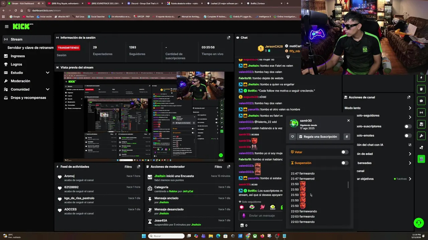
Task: Click the Windows Start button
Action: (144, 236)
